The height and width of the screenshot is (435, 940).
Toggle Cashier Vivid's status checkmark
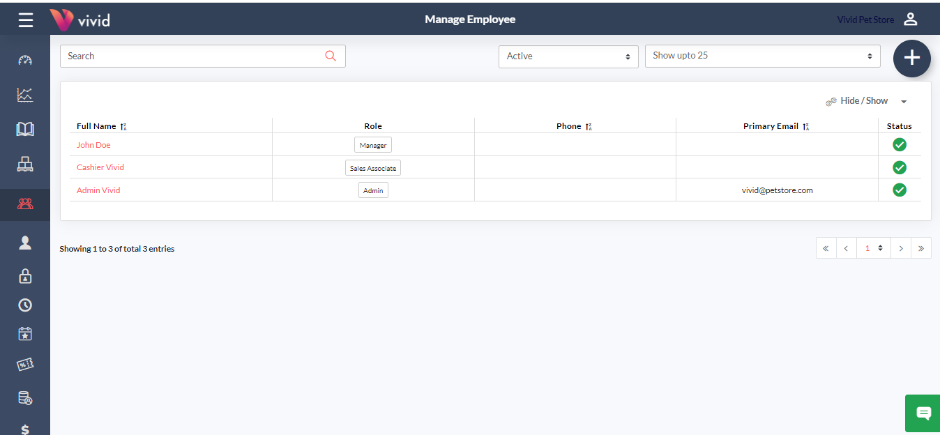click(x=900, y=167)
